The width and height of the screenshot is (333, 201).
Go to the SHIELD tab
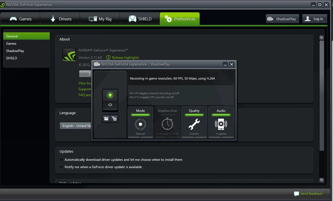click(x=140, y=19)
